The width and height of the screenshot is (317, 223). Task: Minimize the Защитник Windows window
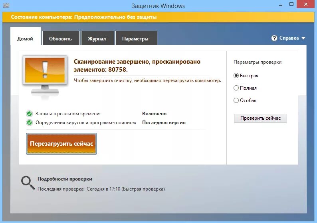(x=281, y=5)
